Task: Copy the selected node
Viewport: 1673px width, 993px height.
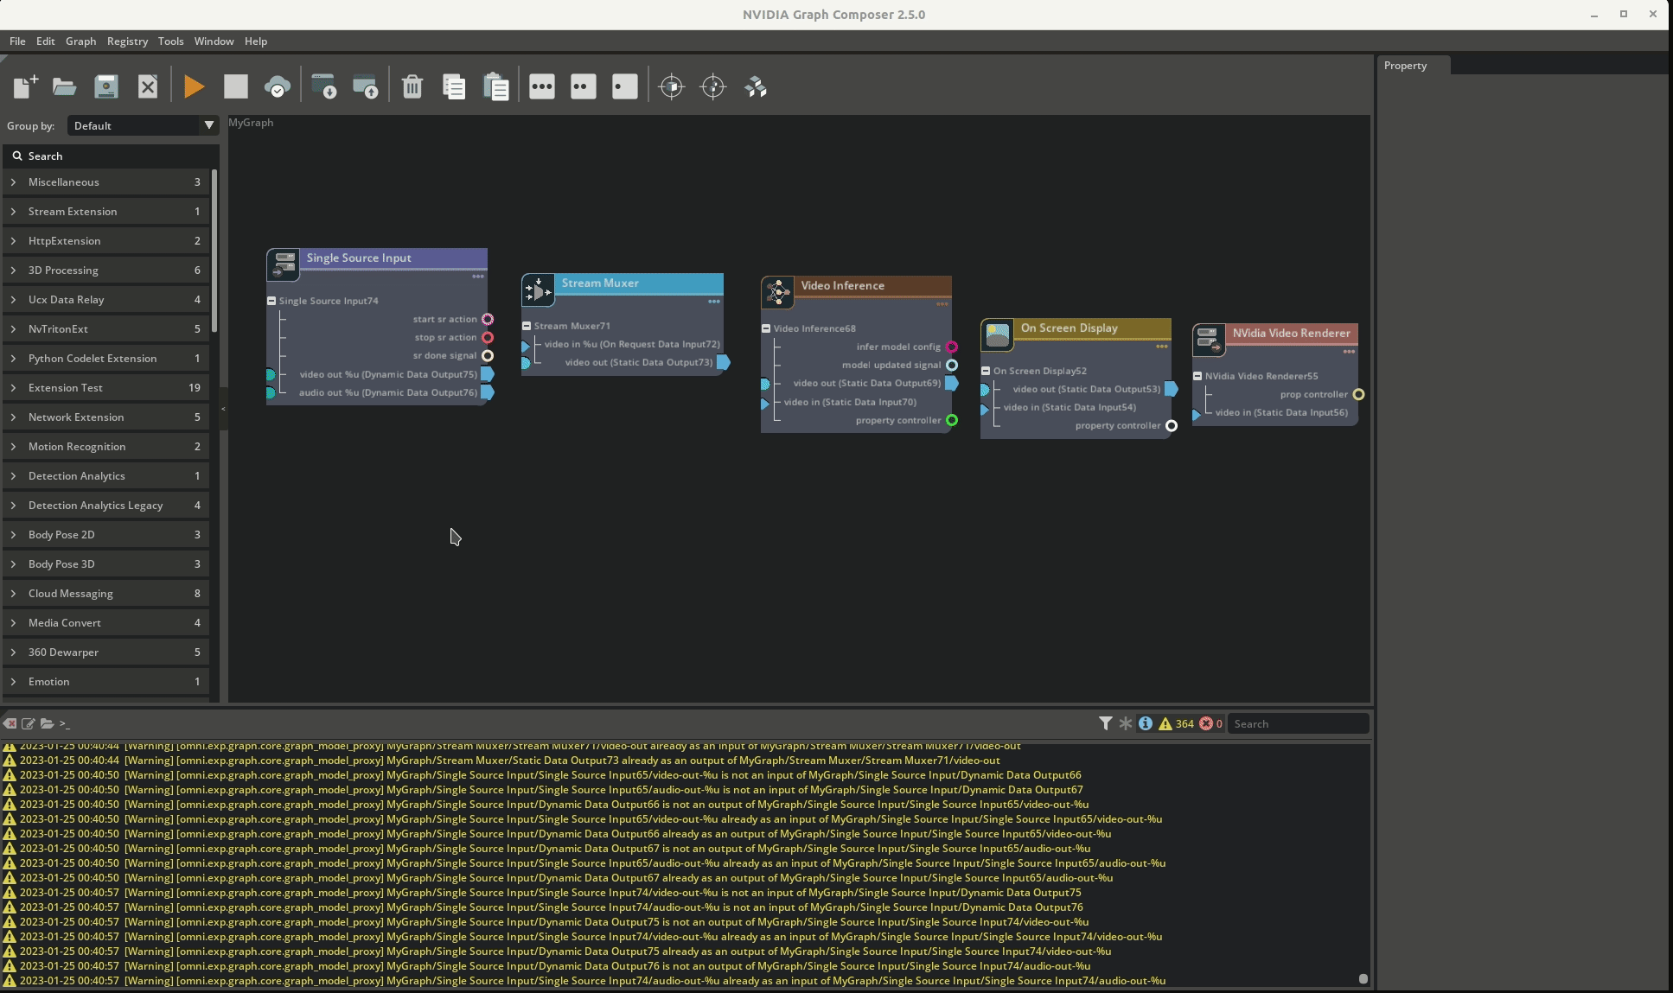Action: (x=453, y=86)
